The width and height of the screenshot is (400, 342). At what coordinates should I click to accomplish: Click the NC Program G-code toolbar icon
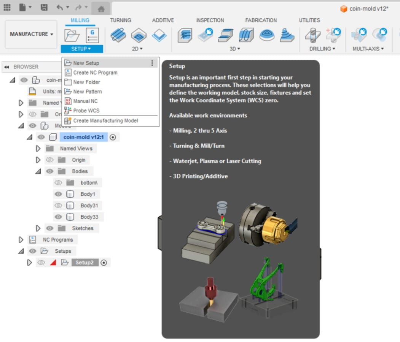pyautogui.click(x=92, y=35)
